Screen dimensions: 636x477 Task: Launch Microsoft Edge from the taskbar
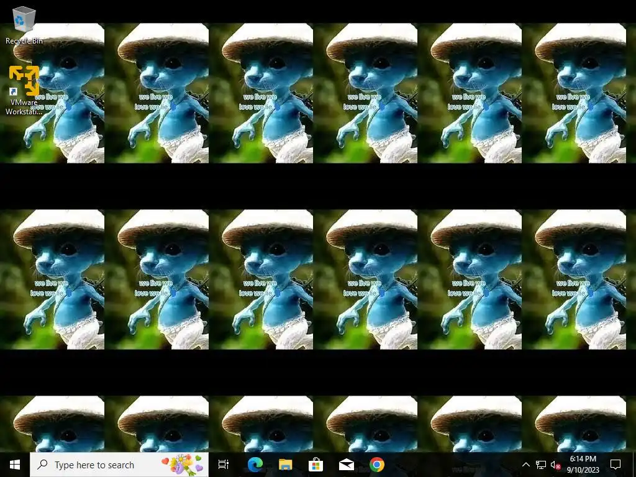pos(255,465)
